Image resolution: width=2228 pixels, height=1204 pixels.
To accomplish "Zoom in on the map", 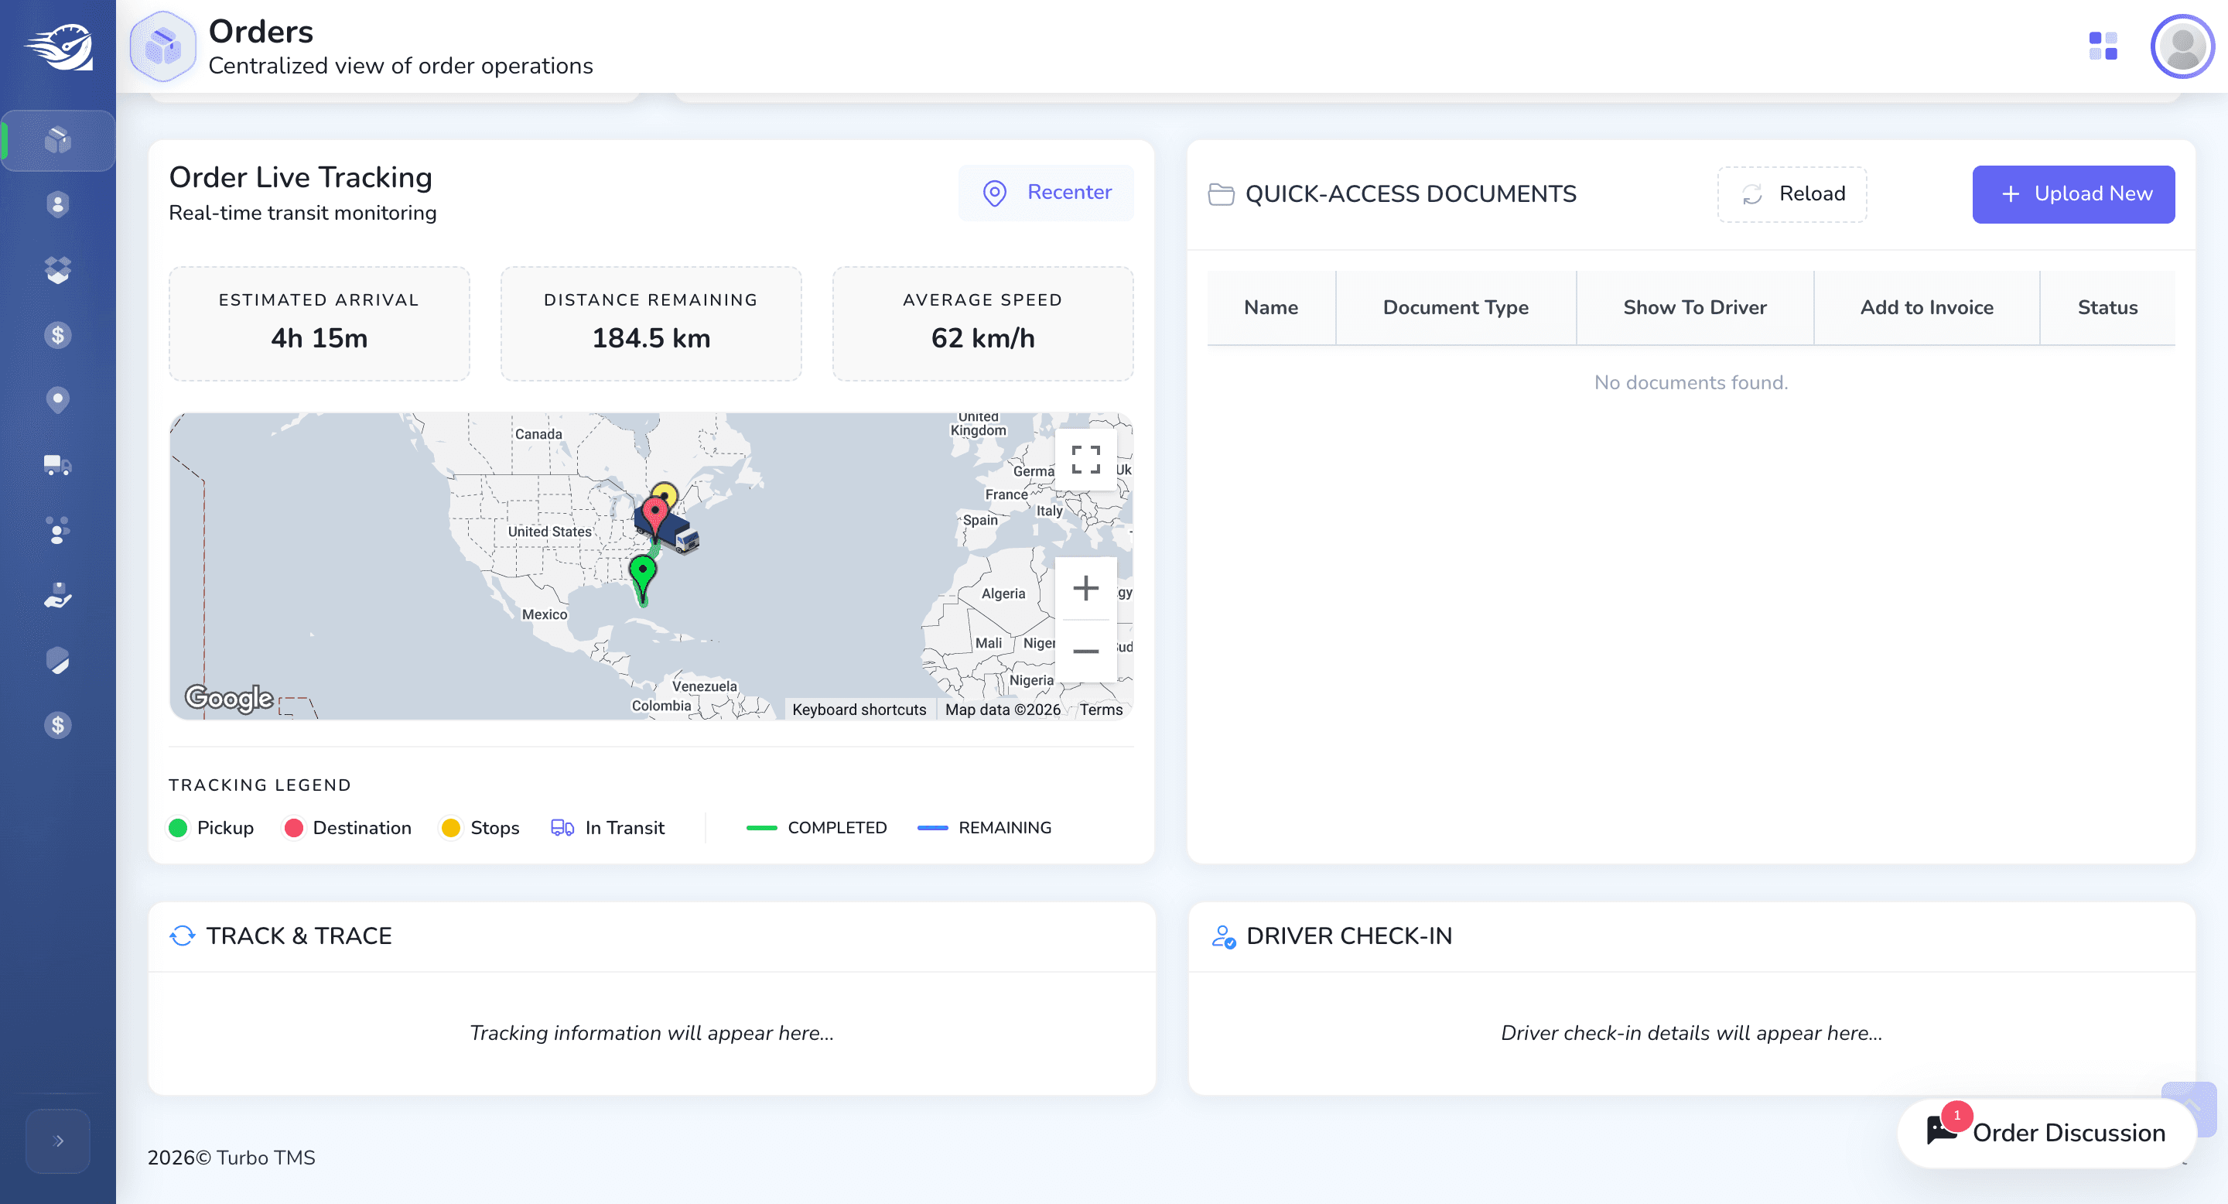I will pos(1085,589).
